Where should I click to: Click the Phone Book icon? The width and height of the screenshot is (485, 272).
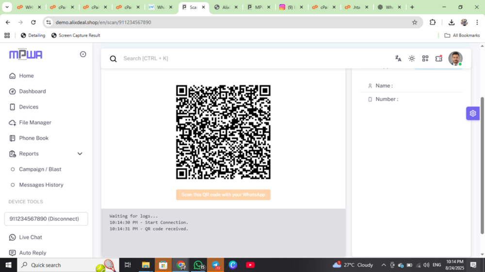click(x=13, y=138)
